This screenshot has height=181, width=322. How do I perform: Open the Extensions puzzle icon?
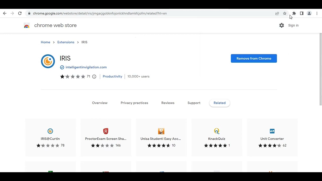294,13
